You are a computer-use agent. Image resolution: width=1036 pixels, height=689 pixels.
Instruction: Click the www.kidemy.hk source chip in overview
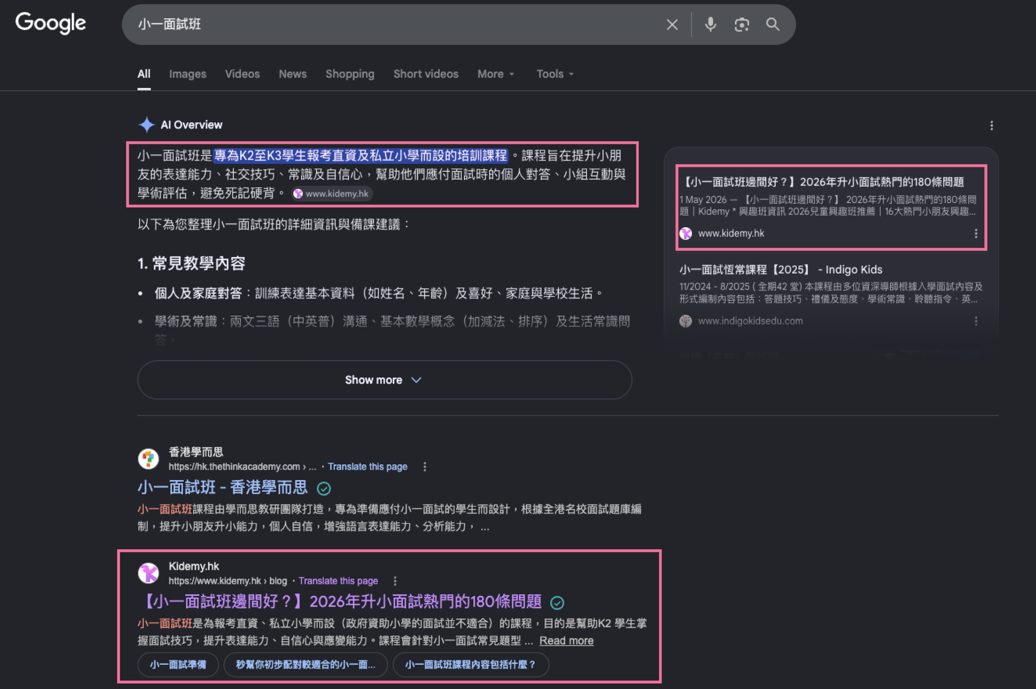pyautogui.click(x=332, y=194)
